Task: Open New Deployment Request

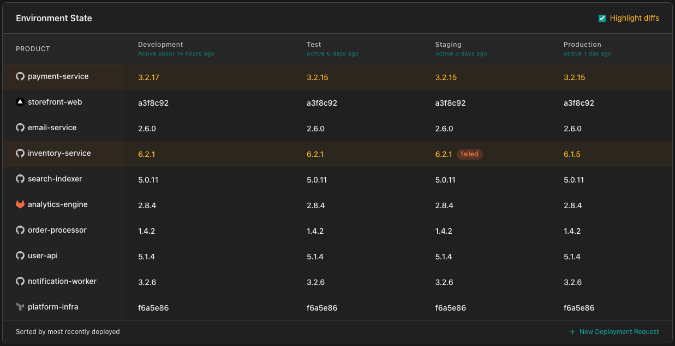Action: coord(614,332)
